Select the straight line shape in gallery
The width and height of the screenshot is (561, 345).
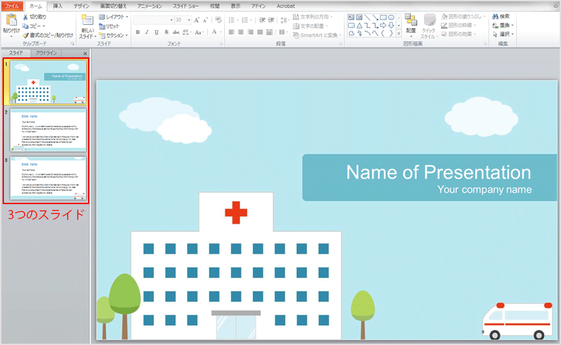[x=367, y=17]
